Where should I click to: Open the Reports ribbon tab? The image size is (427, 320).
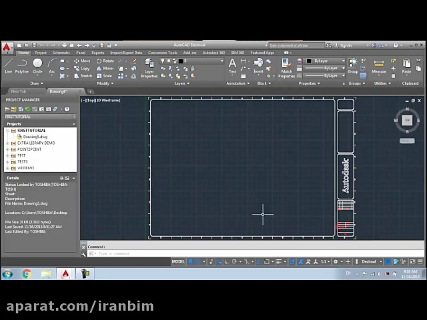click(x=98, y=53)
